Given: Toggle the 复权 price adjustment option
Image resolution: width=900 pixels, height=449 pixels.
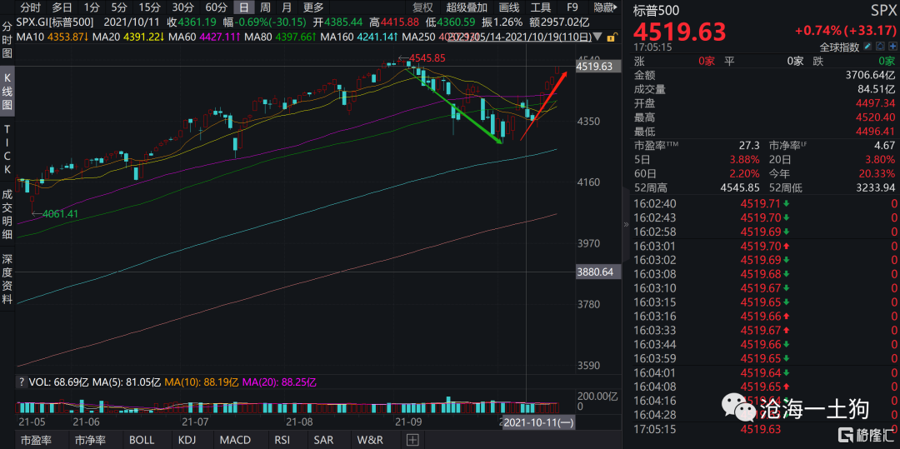Looking at the screenshot, I should (x=423, y=7).
